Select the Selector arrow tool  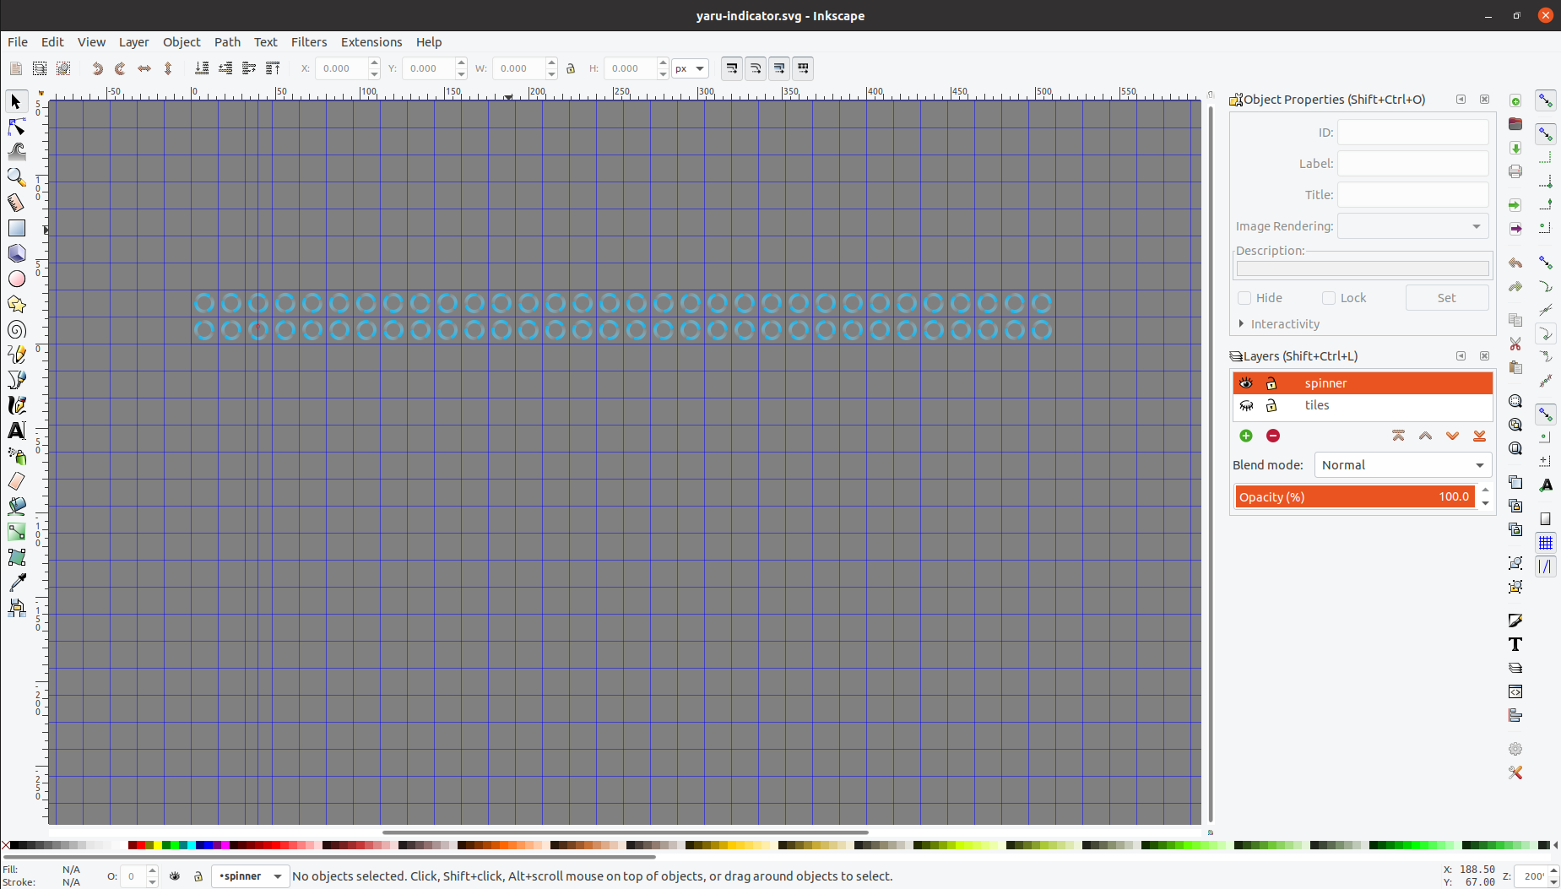(16, 101)
